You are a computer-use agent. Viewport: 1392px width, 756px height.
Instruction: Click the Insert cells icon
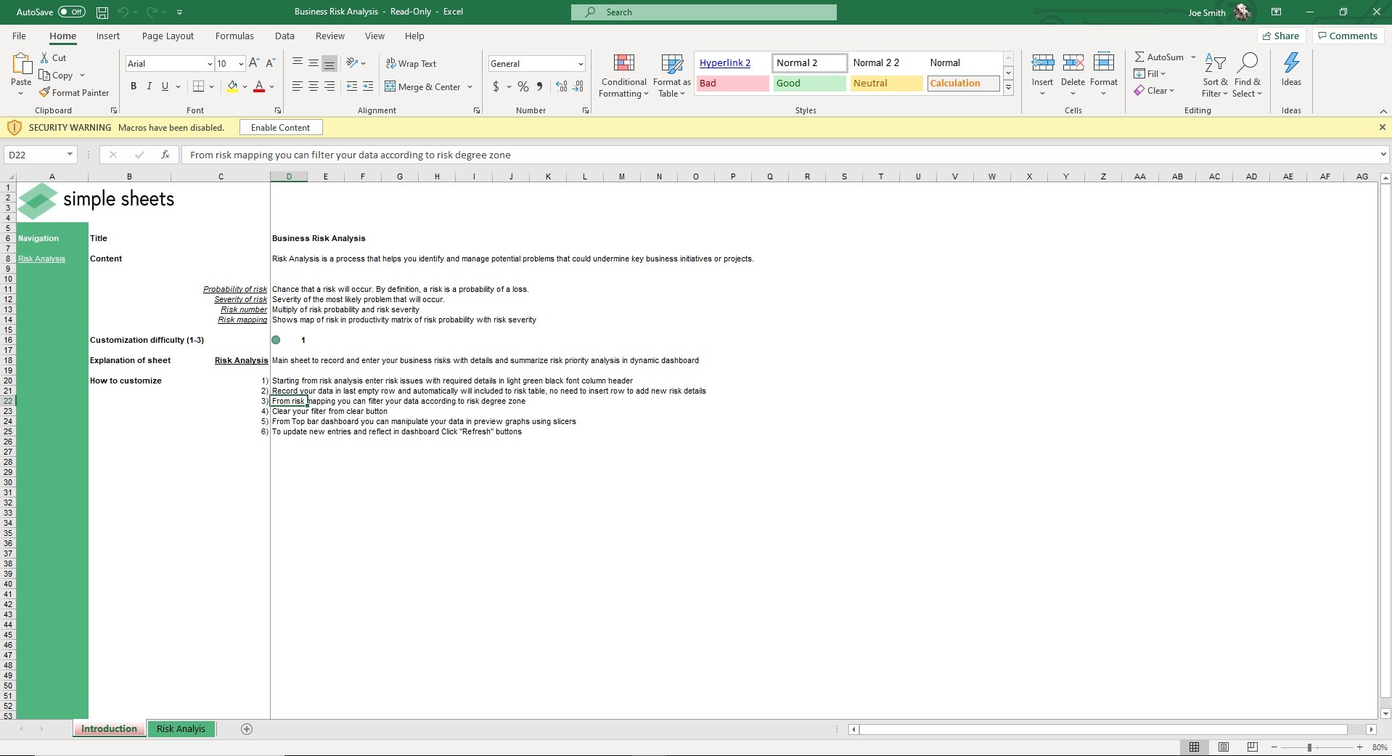[1043, 64]
